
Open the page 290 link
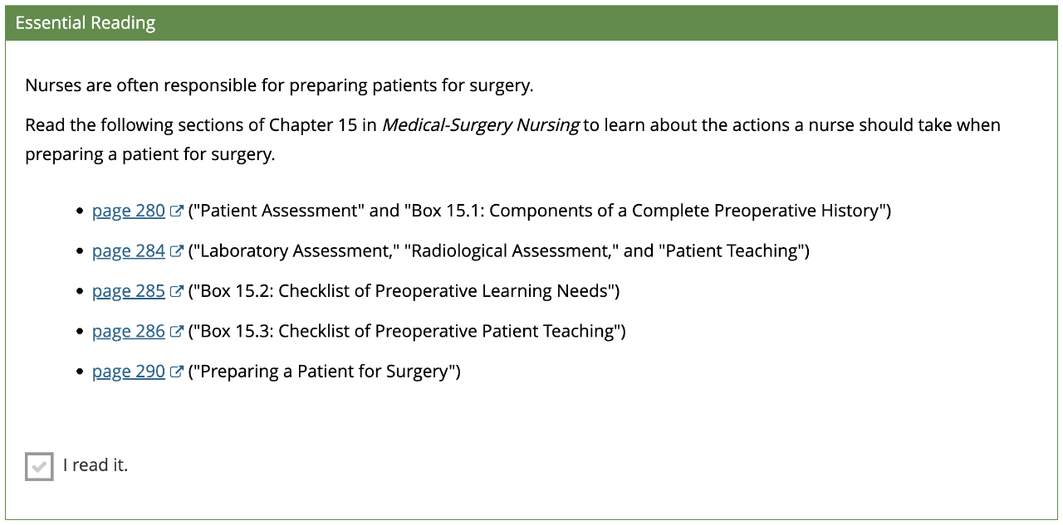click(x=129, y=372)
